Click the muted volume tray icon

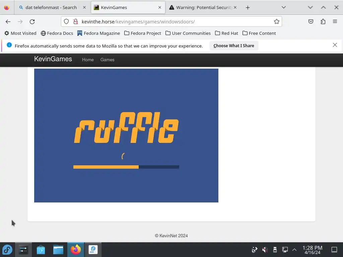(x=265, y=250)
